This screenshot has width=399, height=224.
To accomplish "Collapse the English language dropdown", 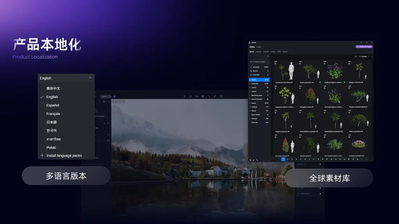I will click(x=90, y=78).
